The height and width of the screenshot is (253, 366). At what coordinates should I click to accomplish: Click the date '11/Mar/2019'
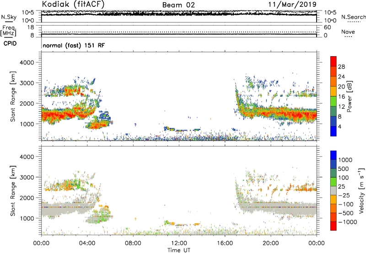(292, 4)
